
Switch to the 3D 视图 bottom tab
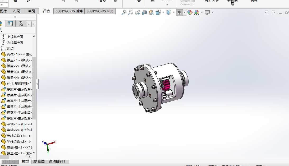point(39,162)
